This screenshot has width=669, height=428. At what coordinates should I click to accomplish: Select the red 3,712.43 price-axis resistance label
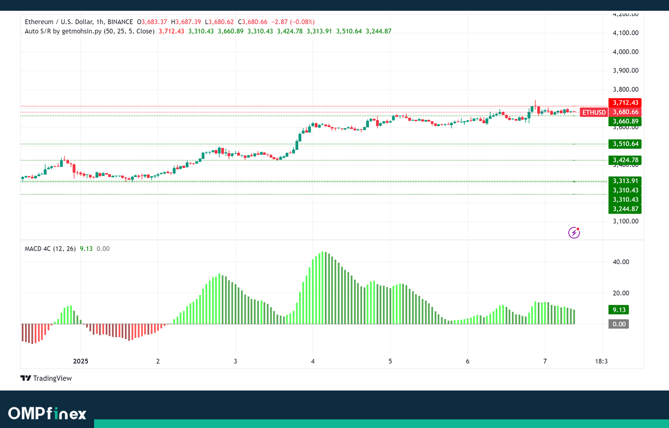pyautogui.click(x=625, y=103)
